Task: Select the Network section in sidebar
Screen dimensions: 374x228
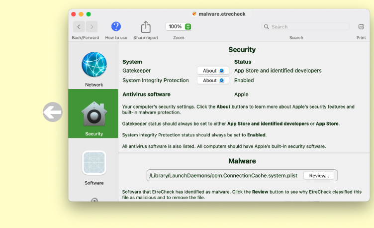Action: [94, 69]
